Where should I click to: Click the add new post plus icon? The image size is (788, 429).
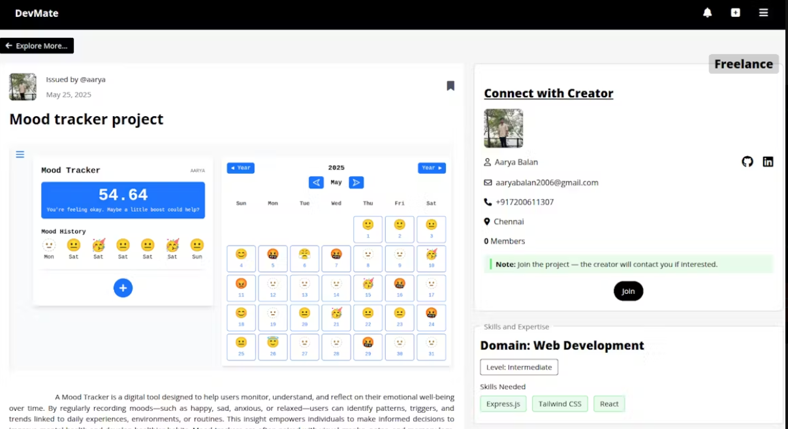[735, 12]
